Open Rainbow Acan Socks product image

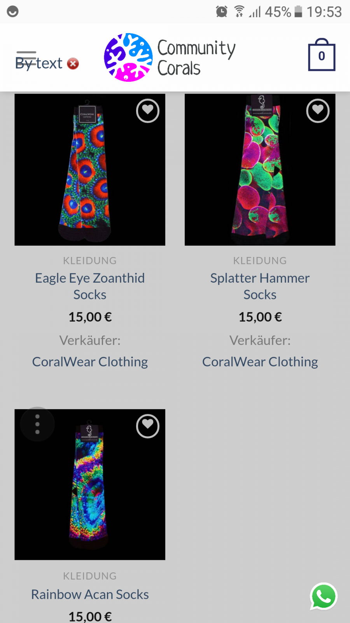click(x=90, y=484)
